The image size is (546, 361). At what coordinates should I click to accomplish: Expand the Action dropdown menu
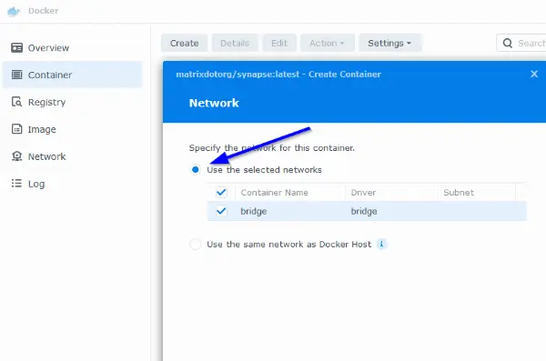coord(328,43)
